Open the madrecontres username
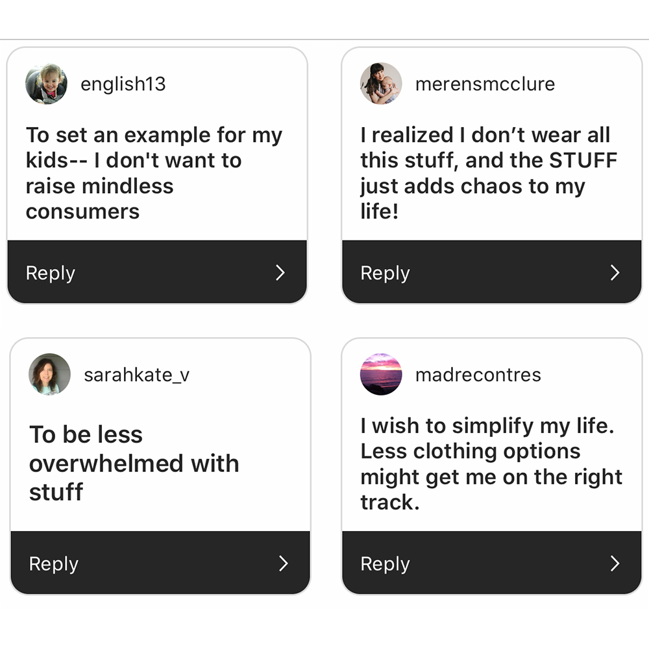649x649 pixels. tap(478, 375)
